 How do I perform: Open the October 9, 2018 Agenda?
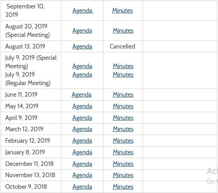[x=82, y=187]
